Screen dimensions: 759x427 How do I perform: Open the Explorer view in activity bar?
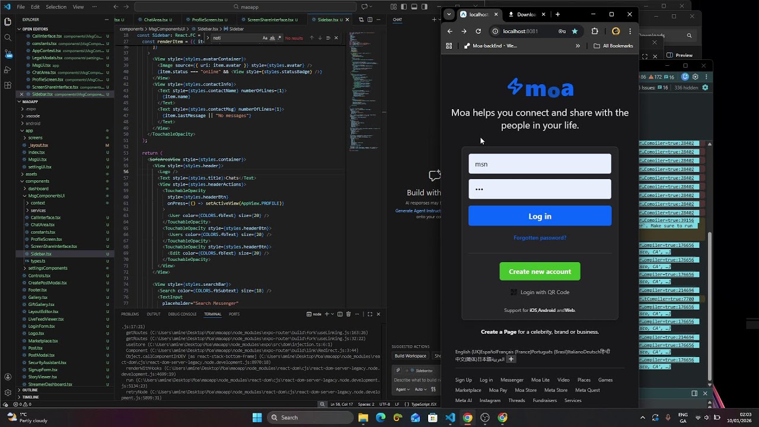8,21
